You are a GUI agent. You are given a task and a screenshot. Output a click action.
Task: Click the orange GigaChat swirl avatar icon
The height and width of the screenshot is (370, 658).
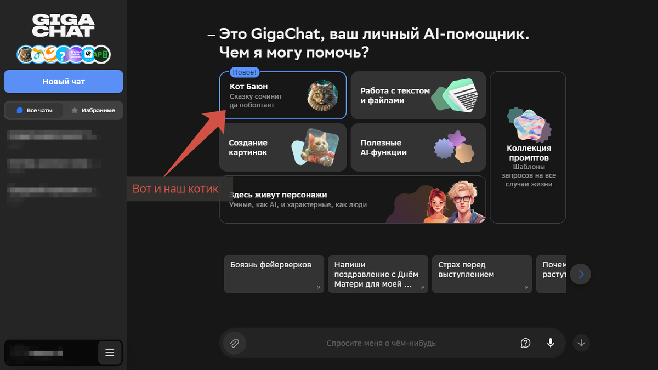point(50,54)
